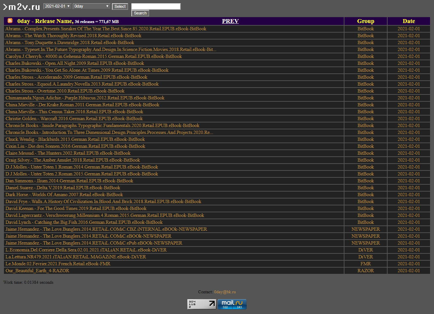Open Bukowski You Get So Alone release

pos(87,70)
